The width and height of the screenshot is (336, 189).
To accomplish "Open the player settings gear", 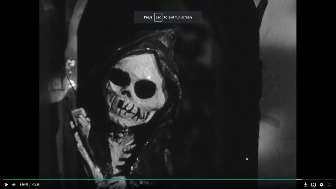I will (x=322, y=184).
